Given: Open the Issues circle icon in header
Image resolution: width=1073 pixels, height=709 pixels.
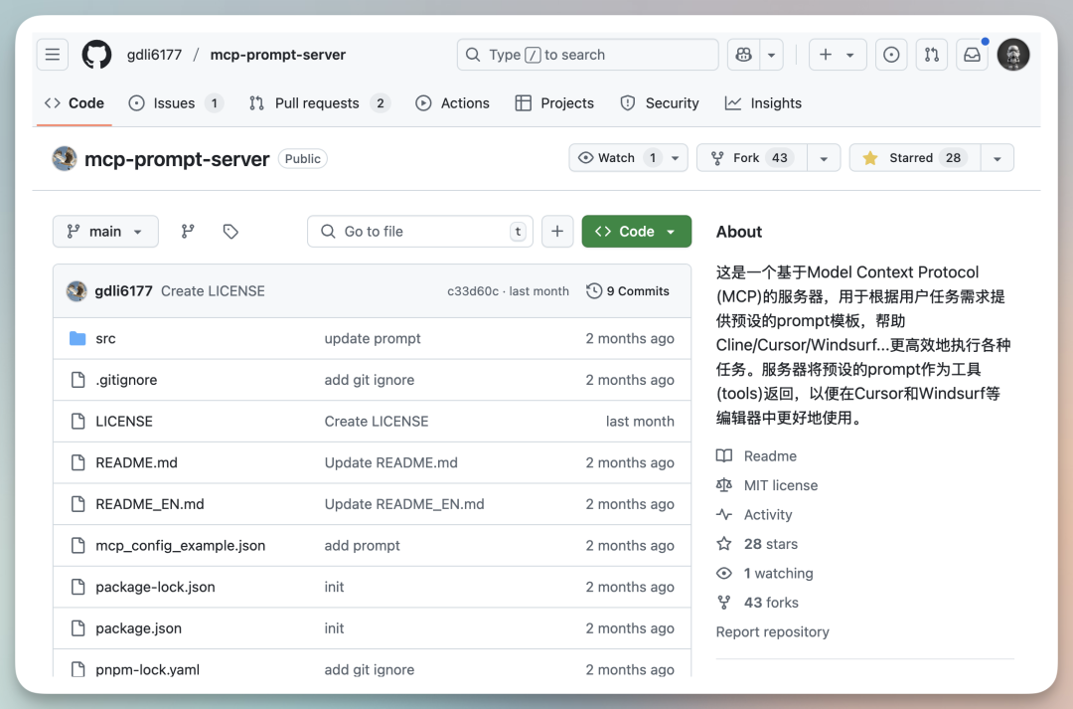Looking at the screenshot, I should click(891, 55).
